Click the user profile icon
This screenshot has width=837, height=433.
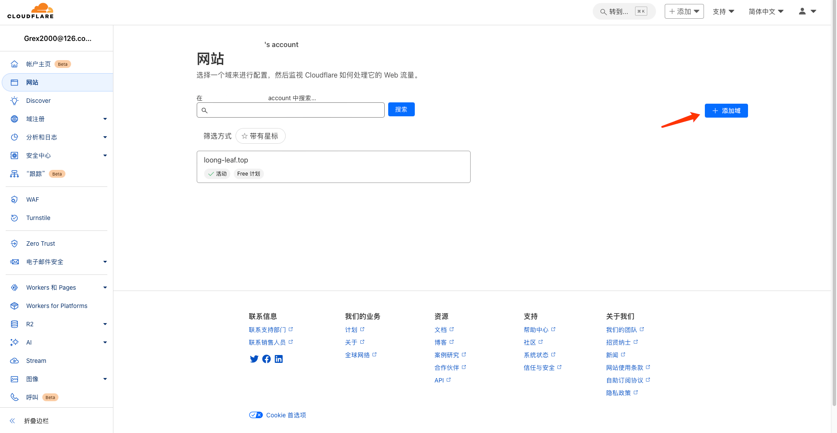point(802,11)
